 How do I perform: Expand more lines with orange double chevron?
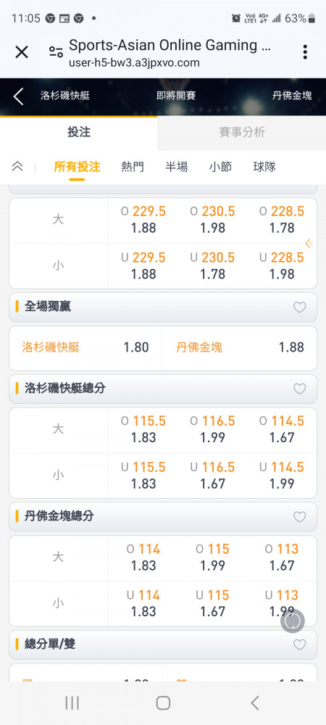tap(309, 243)
